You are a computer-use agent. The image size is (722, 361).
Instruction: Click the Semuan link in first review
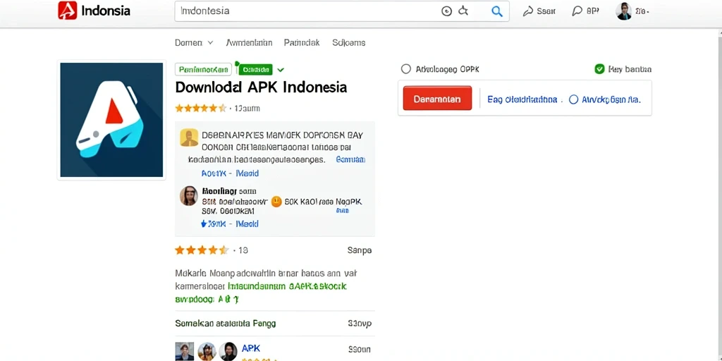pyautogui.click(x=351, y=160)
